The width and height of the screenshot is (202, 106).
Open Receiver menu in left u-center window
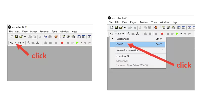click(x=44, y=32)
